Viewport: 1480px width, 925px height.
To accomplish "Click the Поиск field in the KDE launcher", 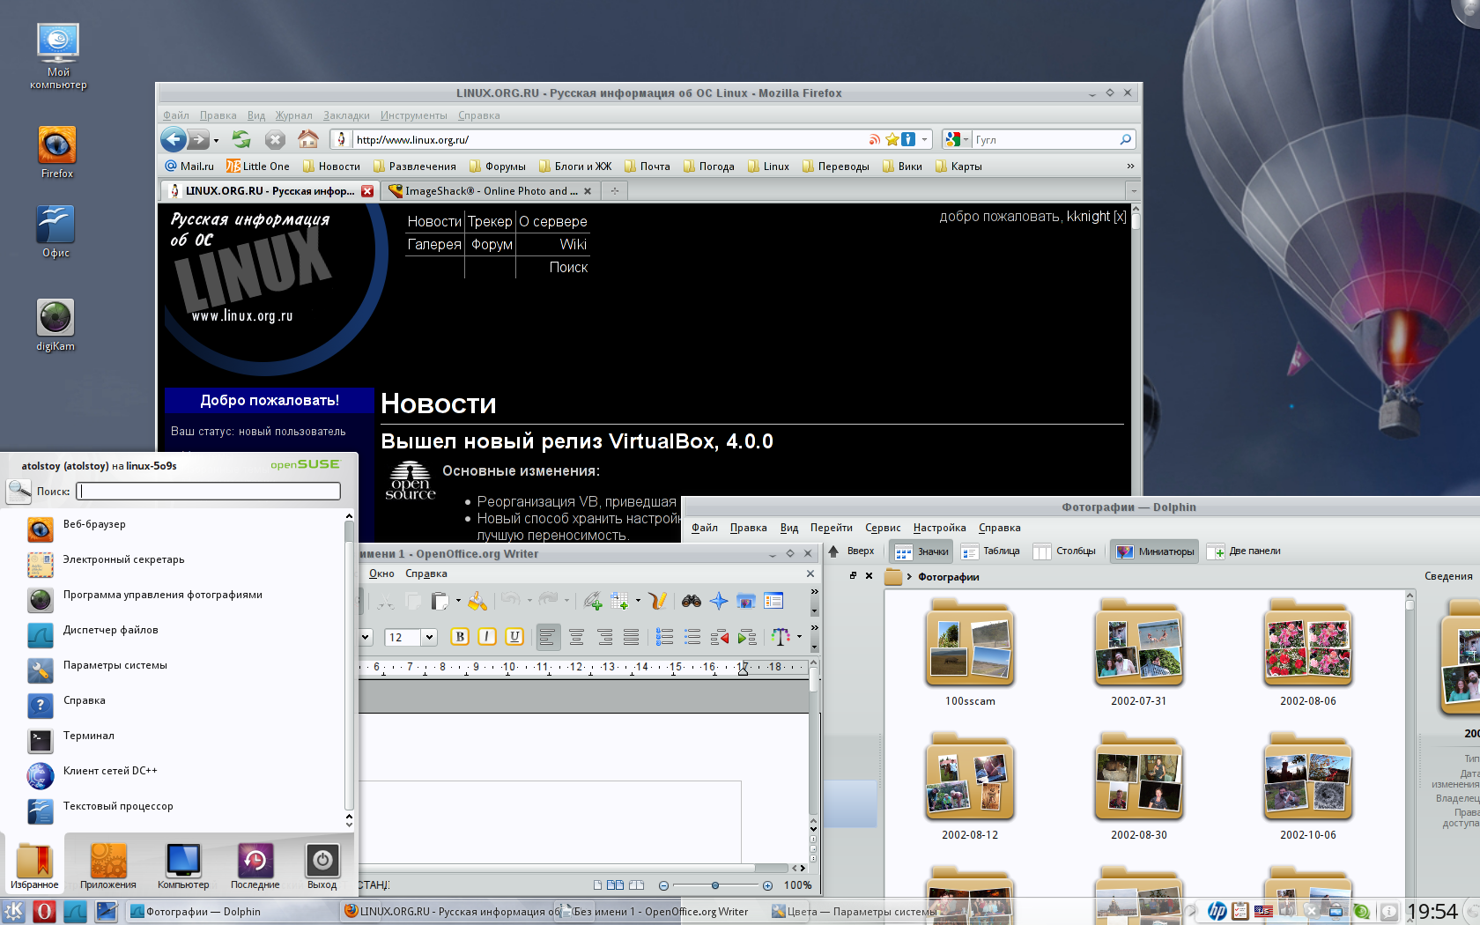I will coord(208,491).
